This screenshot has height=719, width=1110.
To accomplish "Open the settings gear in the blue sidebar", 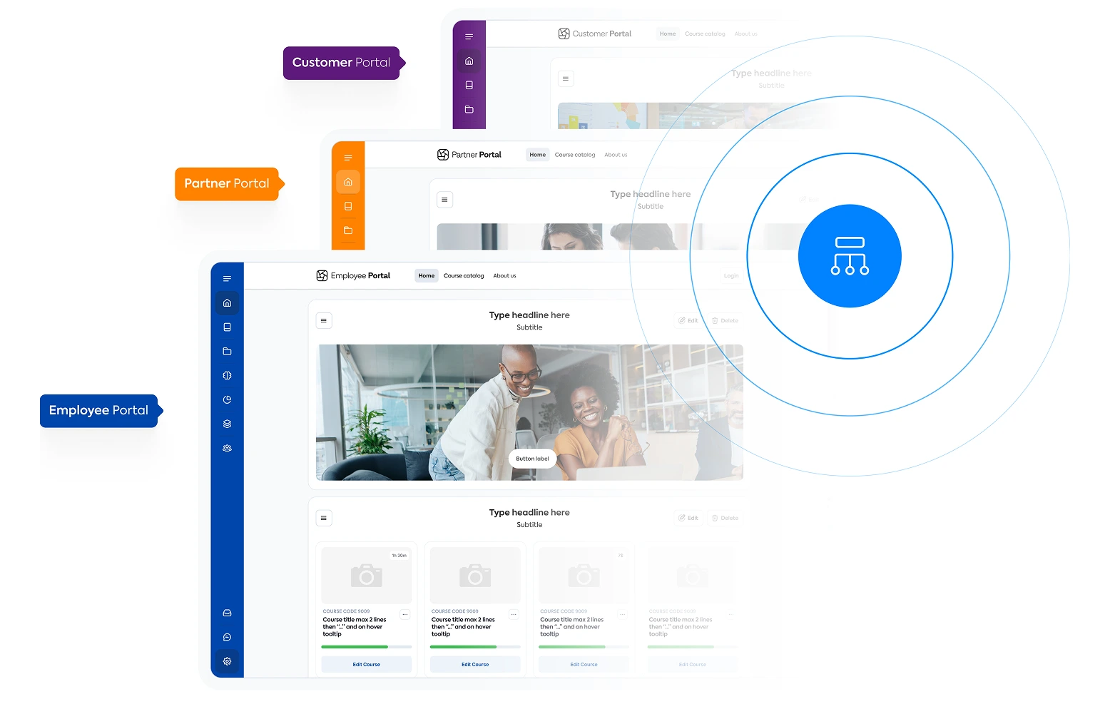I will [227, 661].
